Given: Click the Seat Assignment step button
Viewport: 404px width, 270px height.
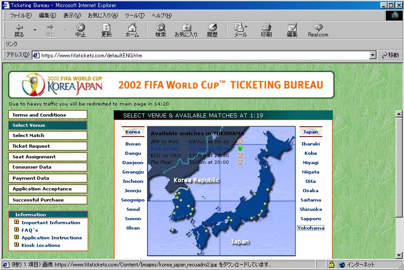Looking at the screenshot, I should coord(48,157).
